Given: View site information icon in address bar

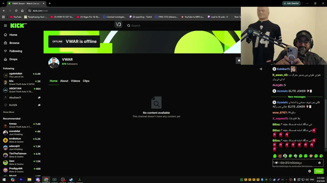Looking at the screenshot, I should tap(30, 11).
